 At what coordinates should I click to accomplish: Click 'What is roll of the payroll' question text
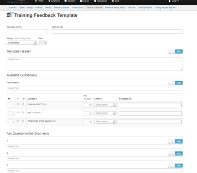pos(39,121)
